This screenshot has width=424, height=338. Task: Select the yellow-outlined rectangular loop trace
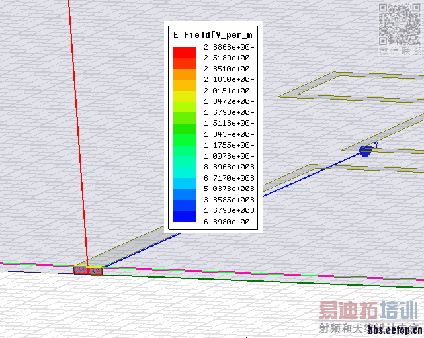click(351, 88)
